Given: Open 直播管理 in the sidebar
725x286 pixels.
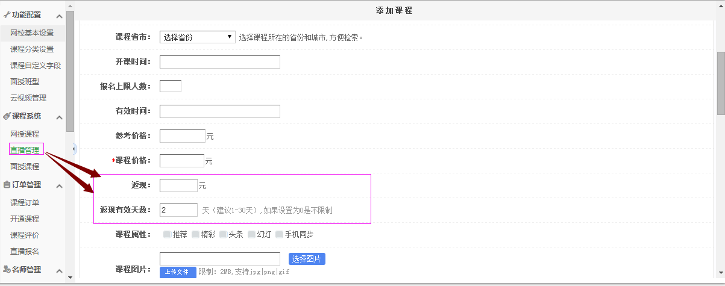Looking at the screenshot, I should point(25,150).
